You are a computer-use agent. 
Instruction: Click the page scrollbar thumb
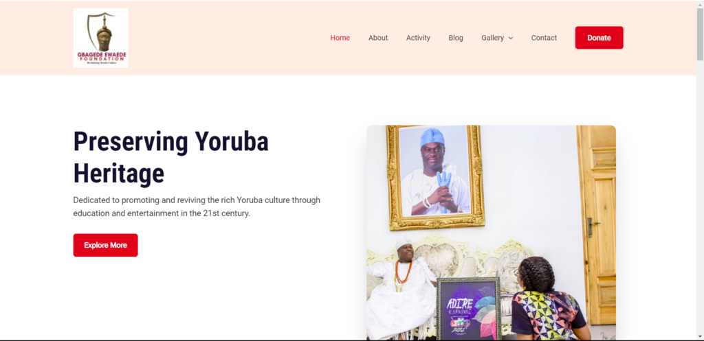700,34
